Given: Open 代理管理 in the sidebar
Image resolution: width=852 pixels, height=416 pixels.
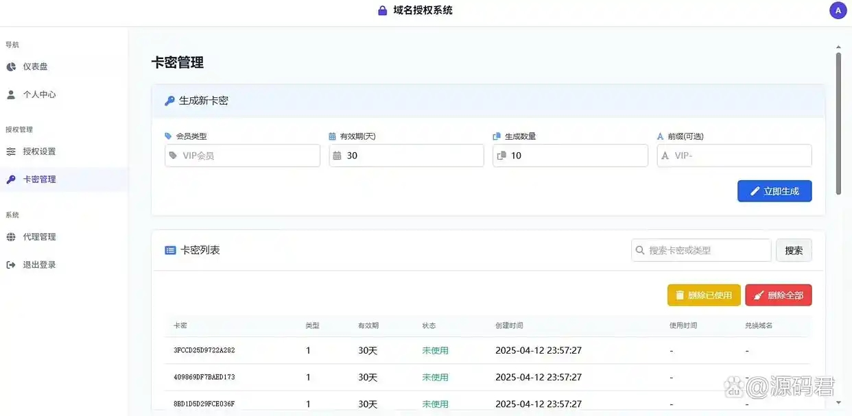Looking at the screenshot, I should (39, 237).
